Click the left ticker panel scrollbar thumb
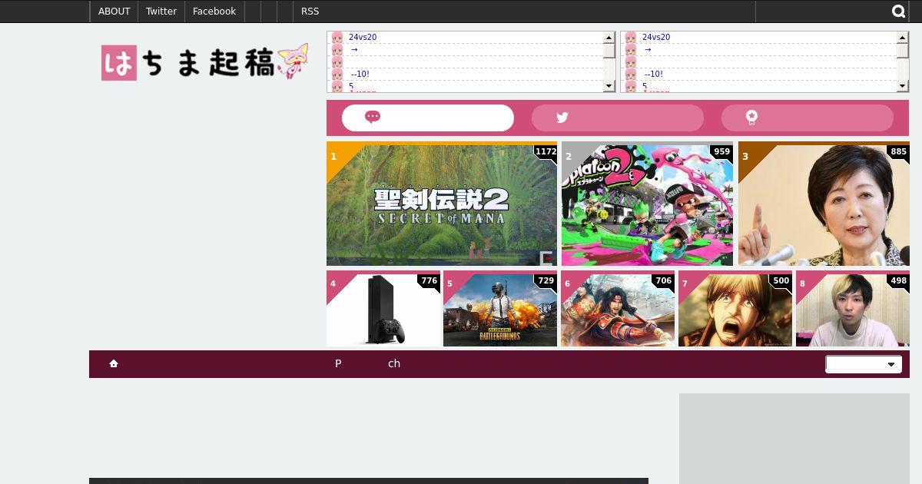This screenshot has width=922, height=484. tap(609, 51)
